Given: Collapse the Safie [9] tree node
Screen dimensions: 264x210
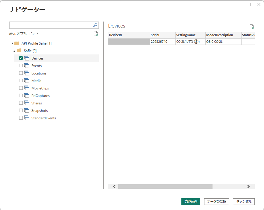Looking at the screenshot, I should (14, 51).
